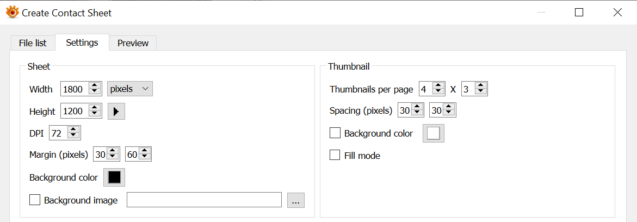Increase the first Margin spinner value

pos(113,151)
